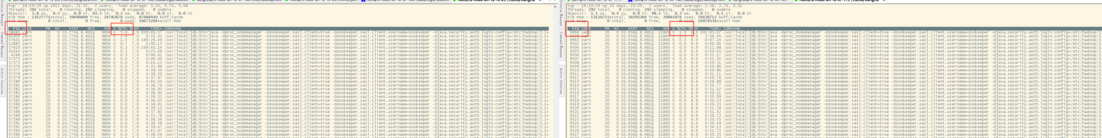This screenshot has width=1102, height=138.
Task: Click the 1.0 %CPU value for PID 9968
Action: [683, 33]
